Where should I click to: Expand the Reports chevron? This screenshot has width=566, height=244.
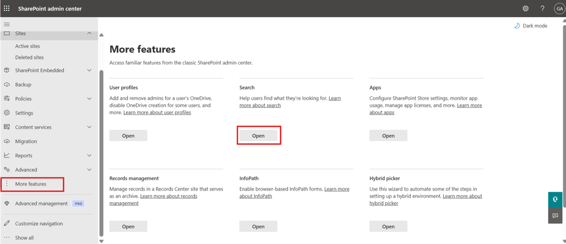point(90,155)
